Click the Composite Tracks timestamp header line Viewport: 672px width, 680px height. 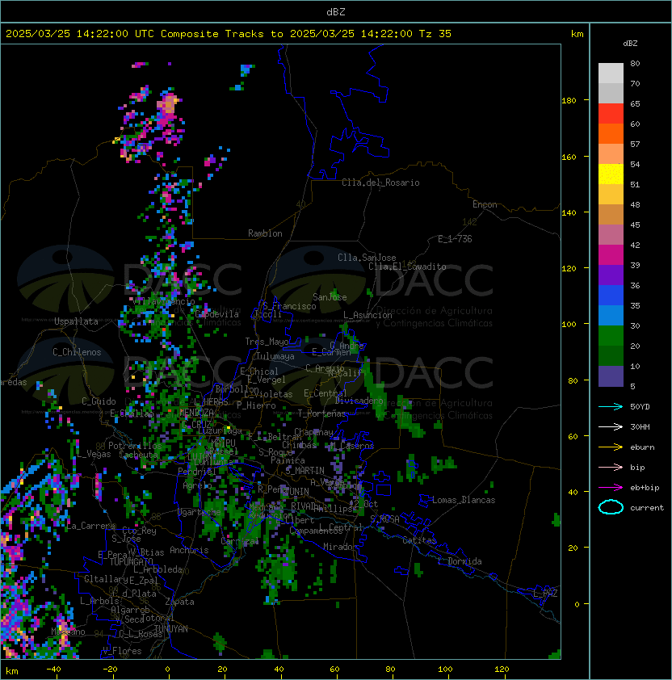(229, 34)
